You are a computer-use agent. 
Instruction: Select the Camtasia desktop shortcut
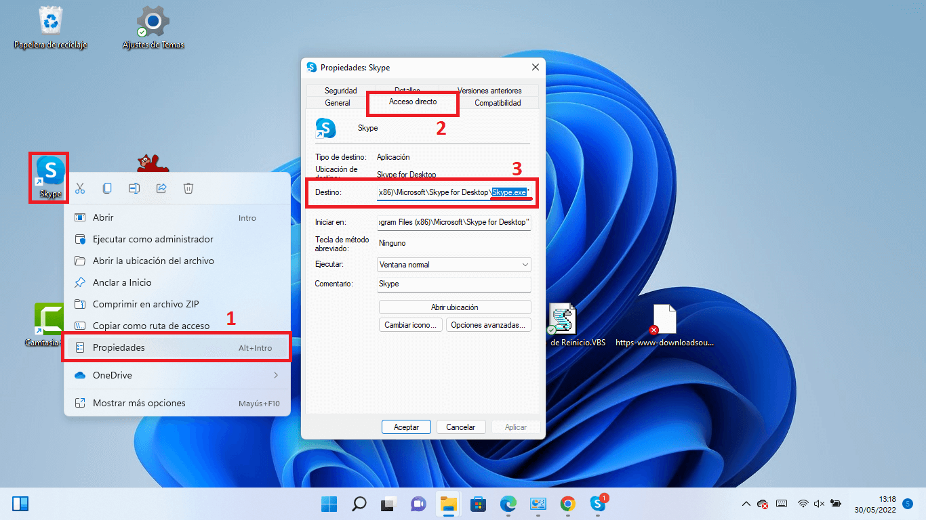(47, 324)
